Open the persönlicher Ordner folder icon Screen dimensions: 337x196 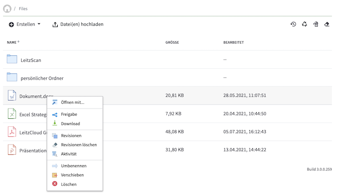click(12, 77)
